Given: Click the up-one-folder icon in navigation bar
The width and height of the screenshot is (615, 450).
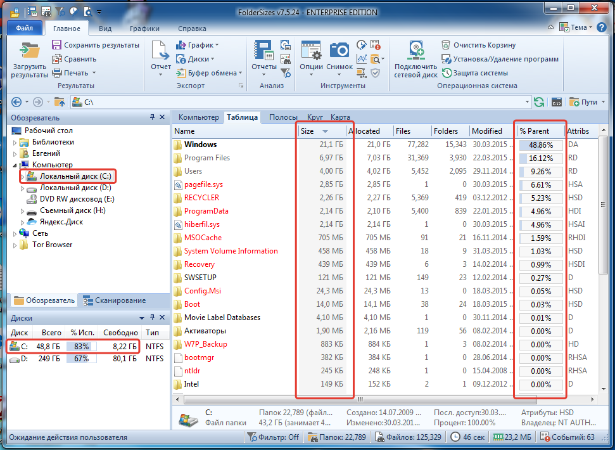Looking at the screenshot, I should coord(60,102).
